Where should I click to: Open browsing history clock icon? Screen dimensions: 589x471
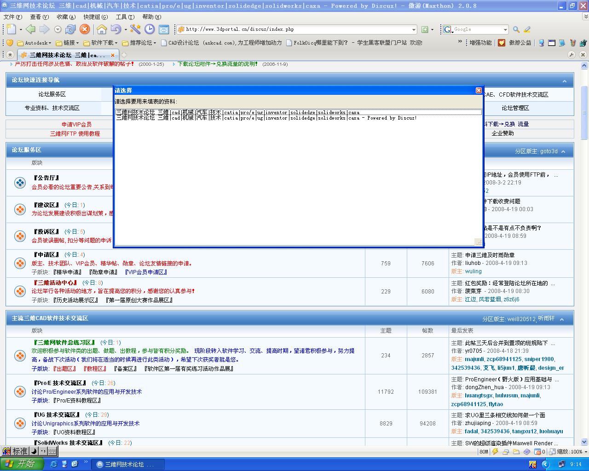click(x=150, y=29)
